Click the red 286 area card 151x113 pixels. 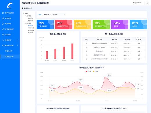[x=64, y=24]
